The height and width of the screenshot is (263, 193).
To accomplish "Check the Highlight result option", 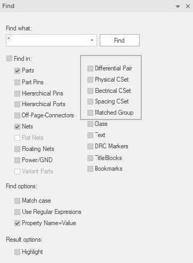I will point(17,252).
